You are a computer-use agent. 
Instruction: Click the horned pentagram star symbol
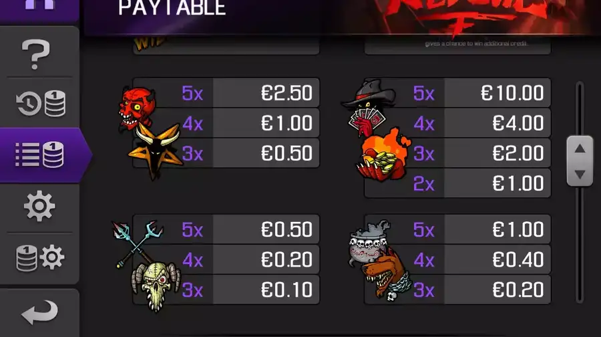pyautogui.click(x=155, y=151)
